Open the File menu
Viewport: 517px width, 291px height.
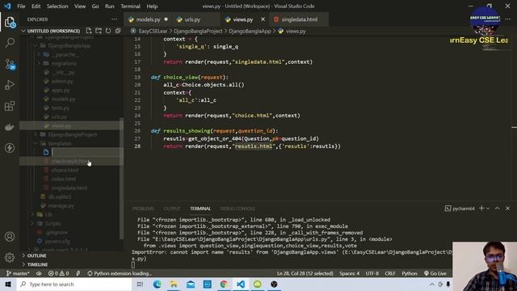tap(21, 6)
